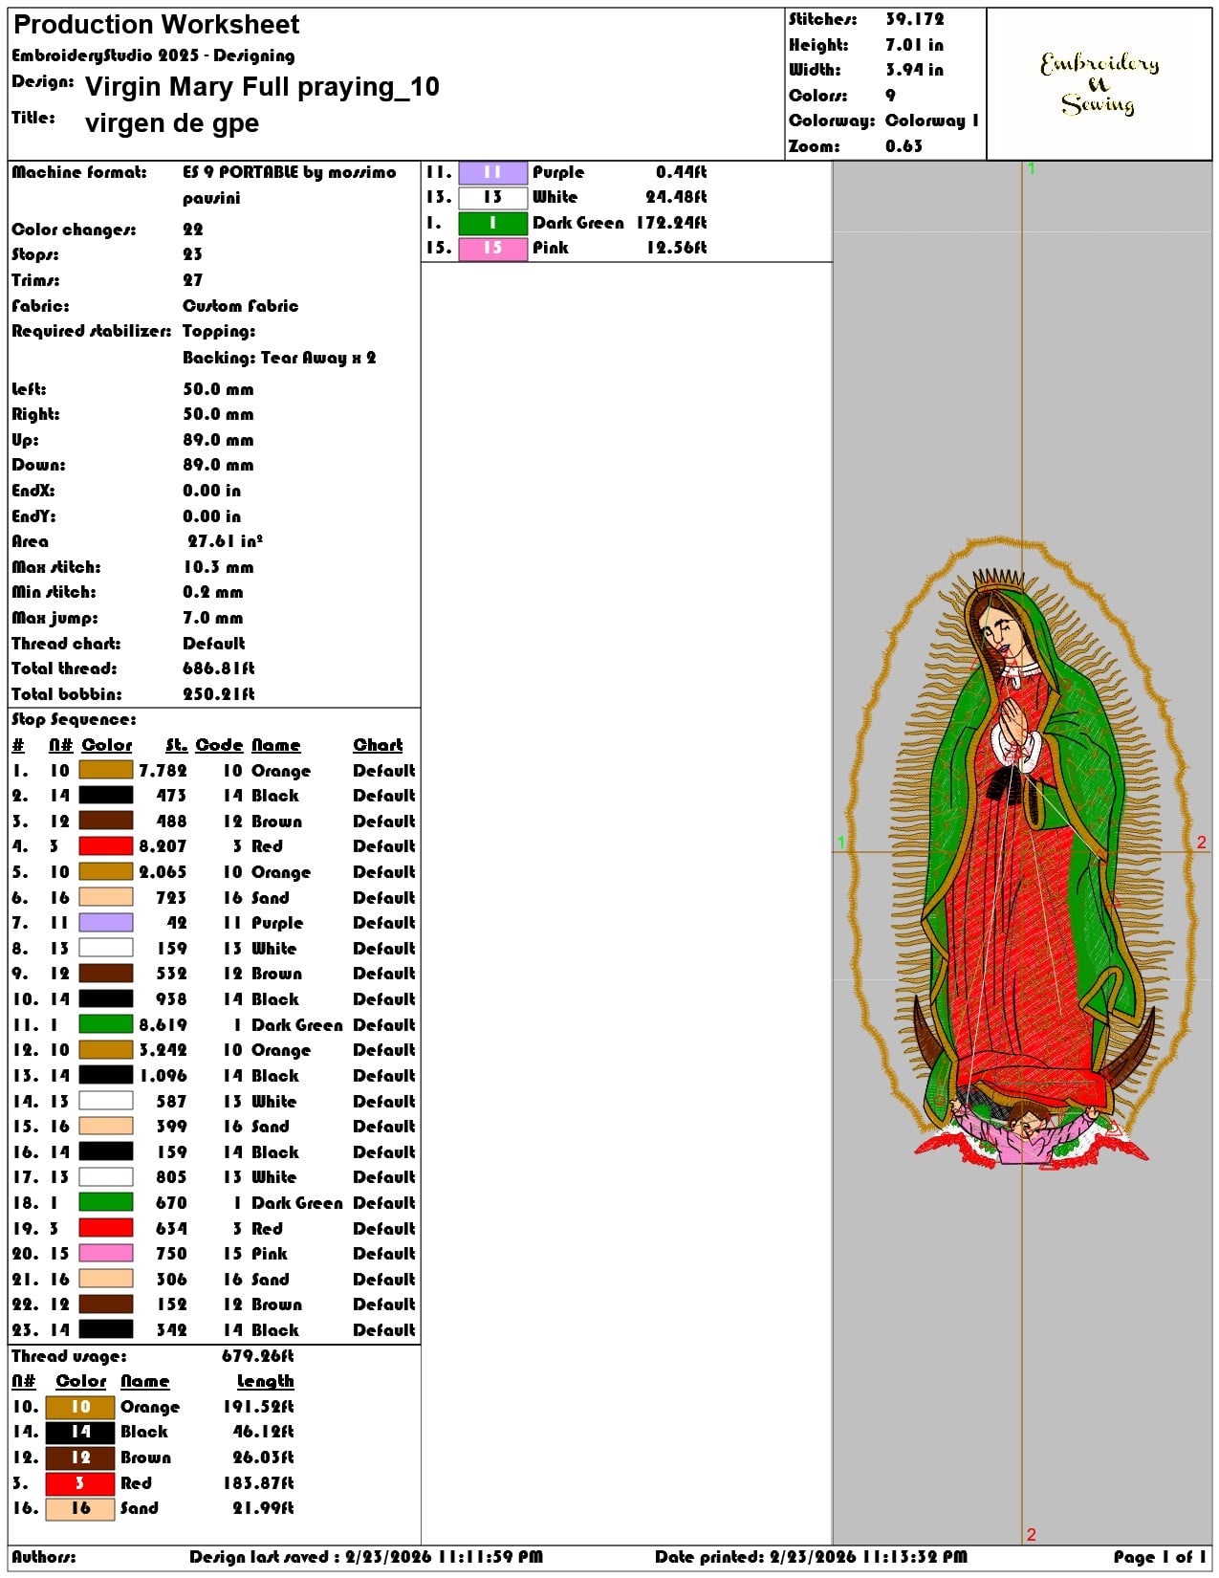
Task: Click Purple 11 swatch in thread list
Action: click(493, 172)
